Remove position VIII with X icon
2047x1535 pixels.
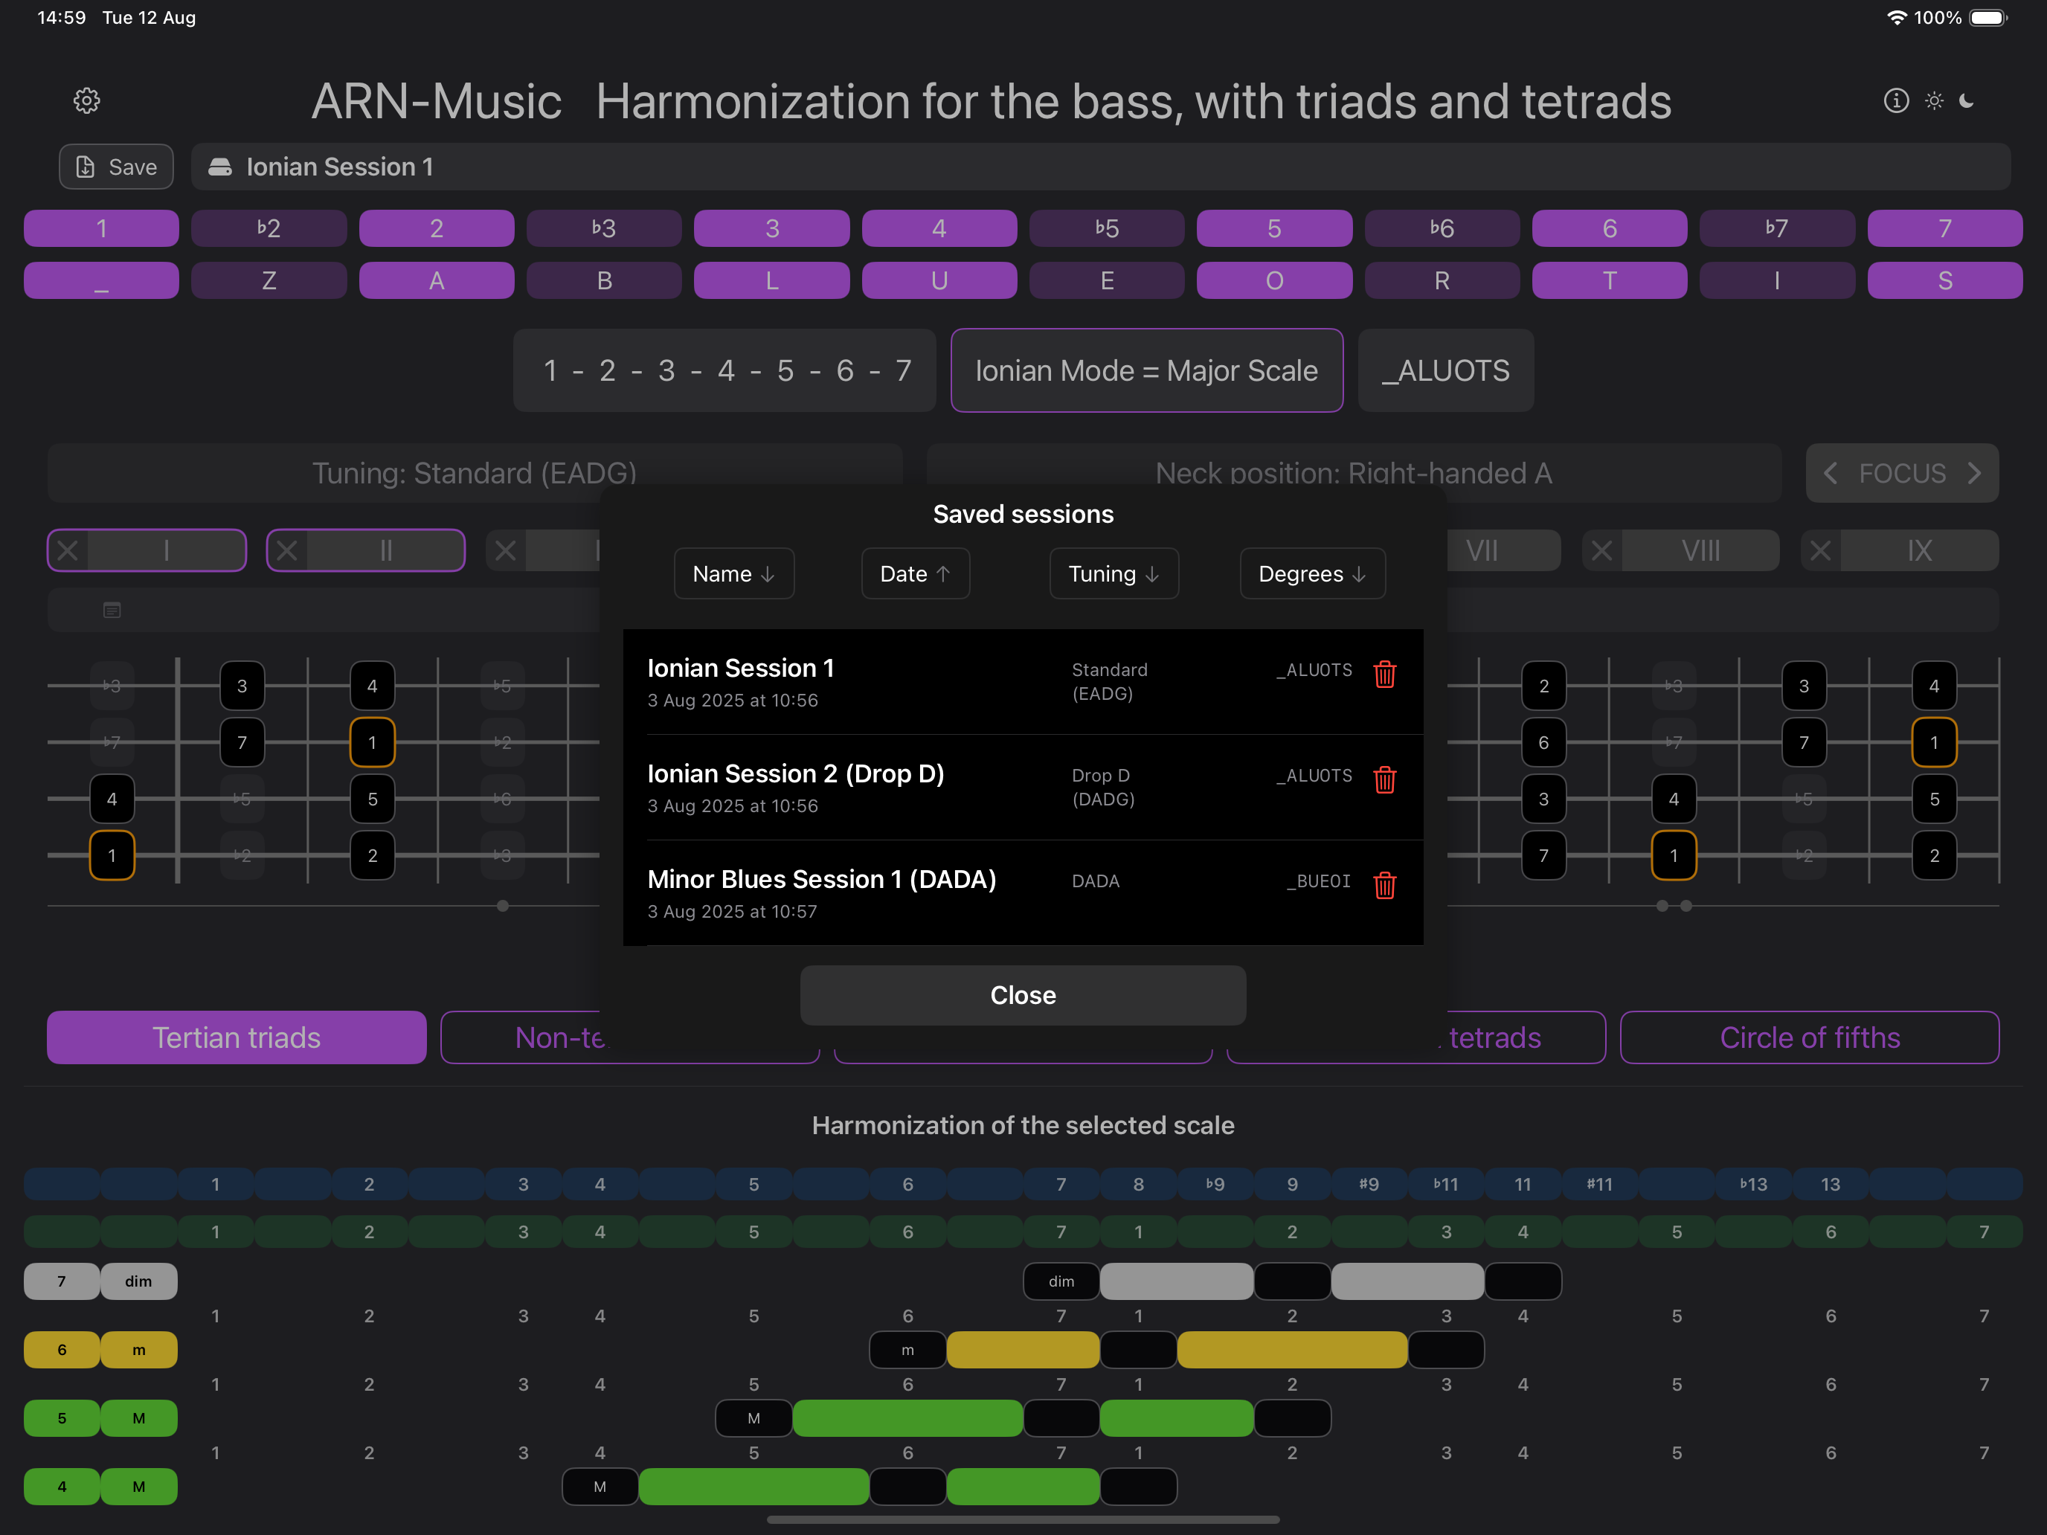pyautogui.click(x=1602, y=550)
